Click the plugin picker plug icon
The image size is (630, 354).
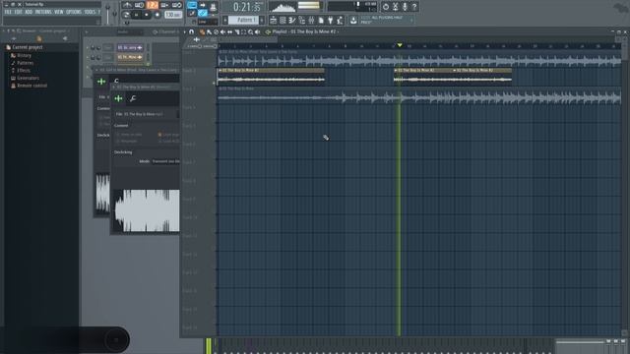pos(331,20)
